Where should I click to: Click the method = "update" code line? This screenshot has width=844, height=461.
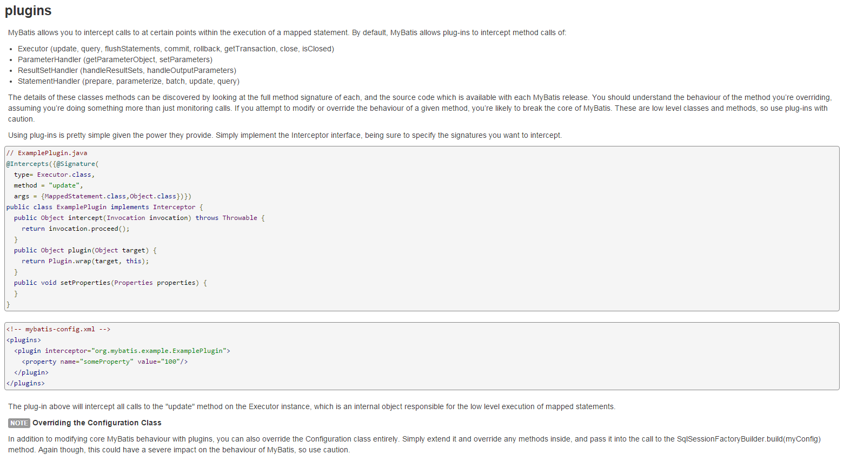coord(49,186)
